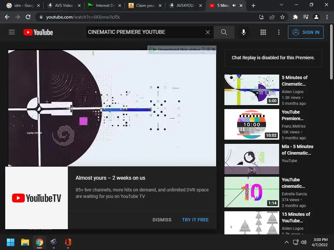The width and height of the screenshot is (334, 250).
Task: View site information lock icon
Action: tap(41, 17)
